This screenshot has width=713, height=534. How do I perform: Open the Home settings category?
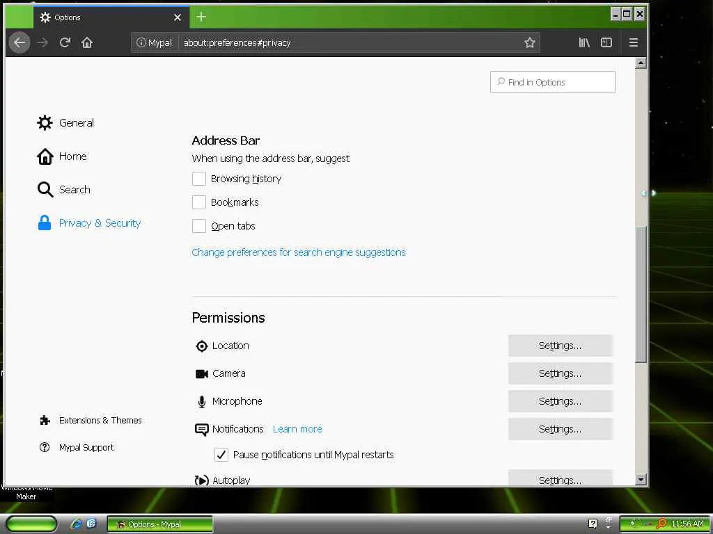[x=62, y=156]
